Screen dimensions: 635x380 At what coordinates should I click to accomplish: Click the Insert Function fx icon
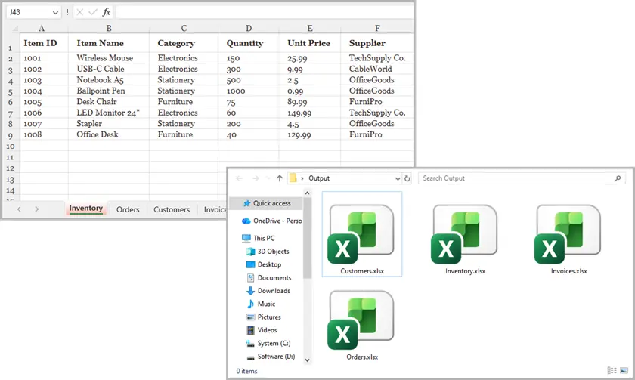click(x=106, y=12)
